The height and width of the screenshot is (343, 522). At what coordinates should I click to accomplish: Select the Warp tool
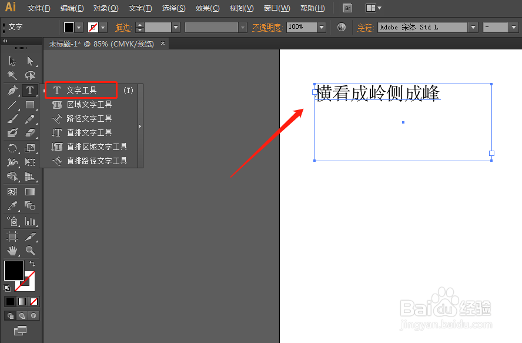[12, 162]
